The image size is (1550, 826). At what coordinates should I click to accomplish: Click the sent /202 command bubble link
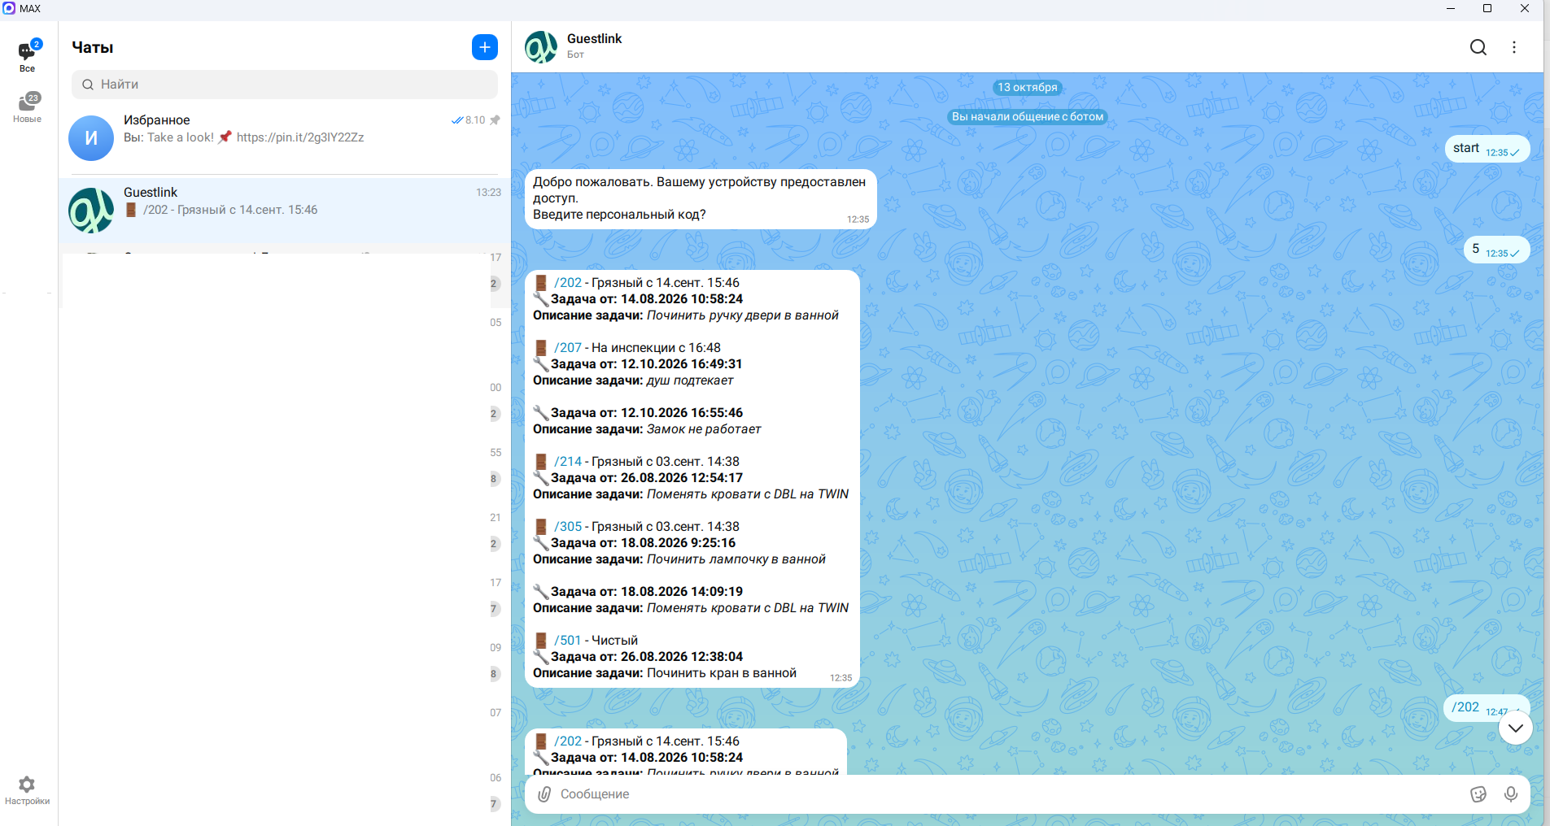point(1465,707)
